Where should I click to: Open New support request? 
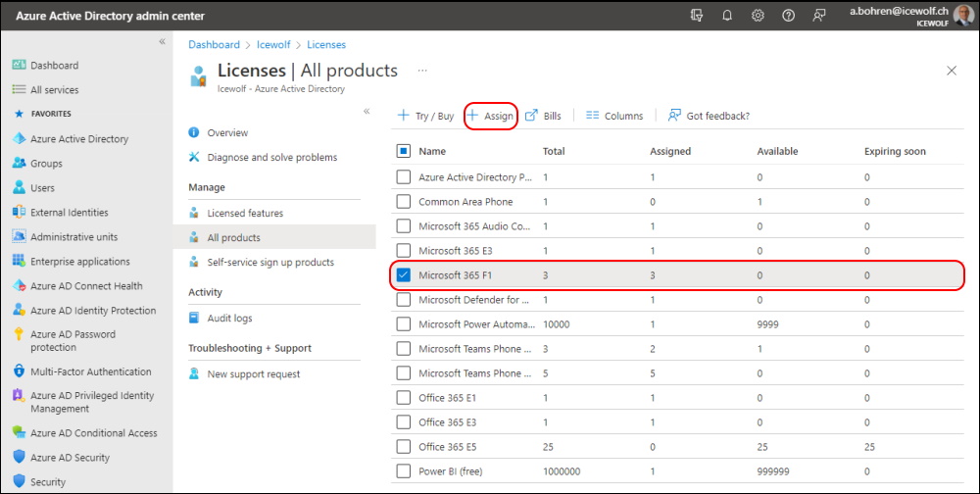[254, 374]
